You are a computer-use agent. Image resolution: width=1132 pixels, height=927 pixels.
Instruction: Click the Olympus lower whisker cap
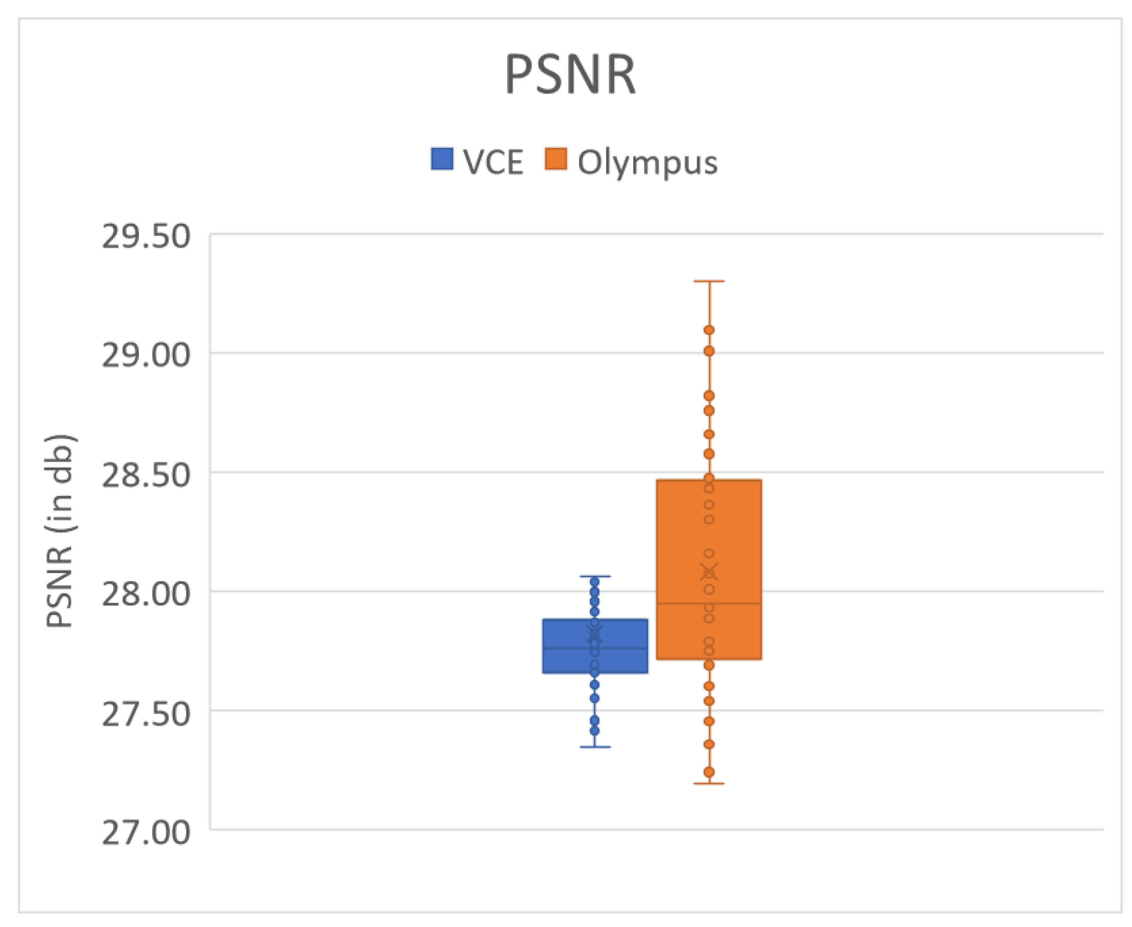click(x=709, y=783)
